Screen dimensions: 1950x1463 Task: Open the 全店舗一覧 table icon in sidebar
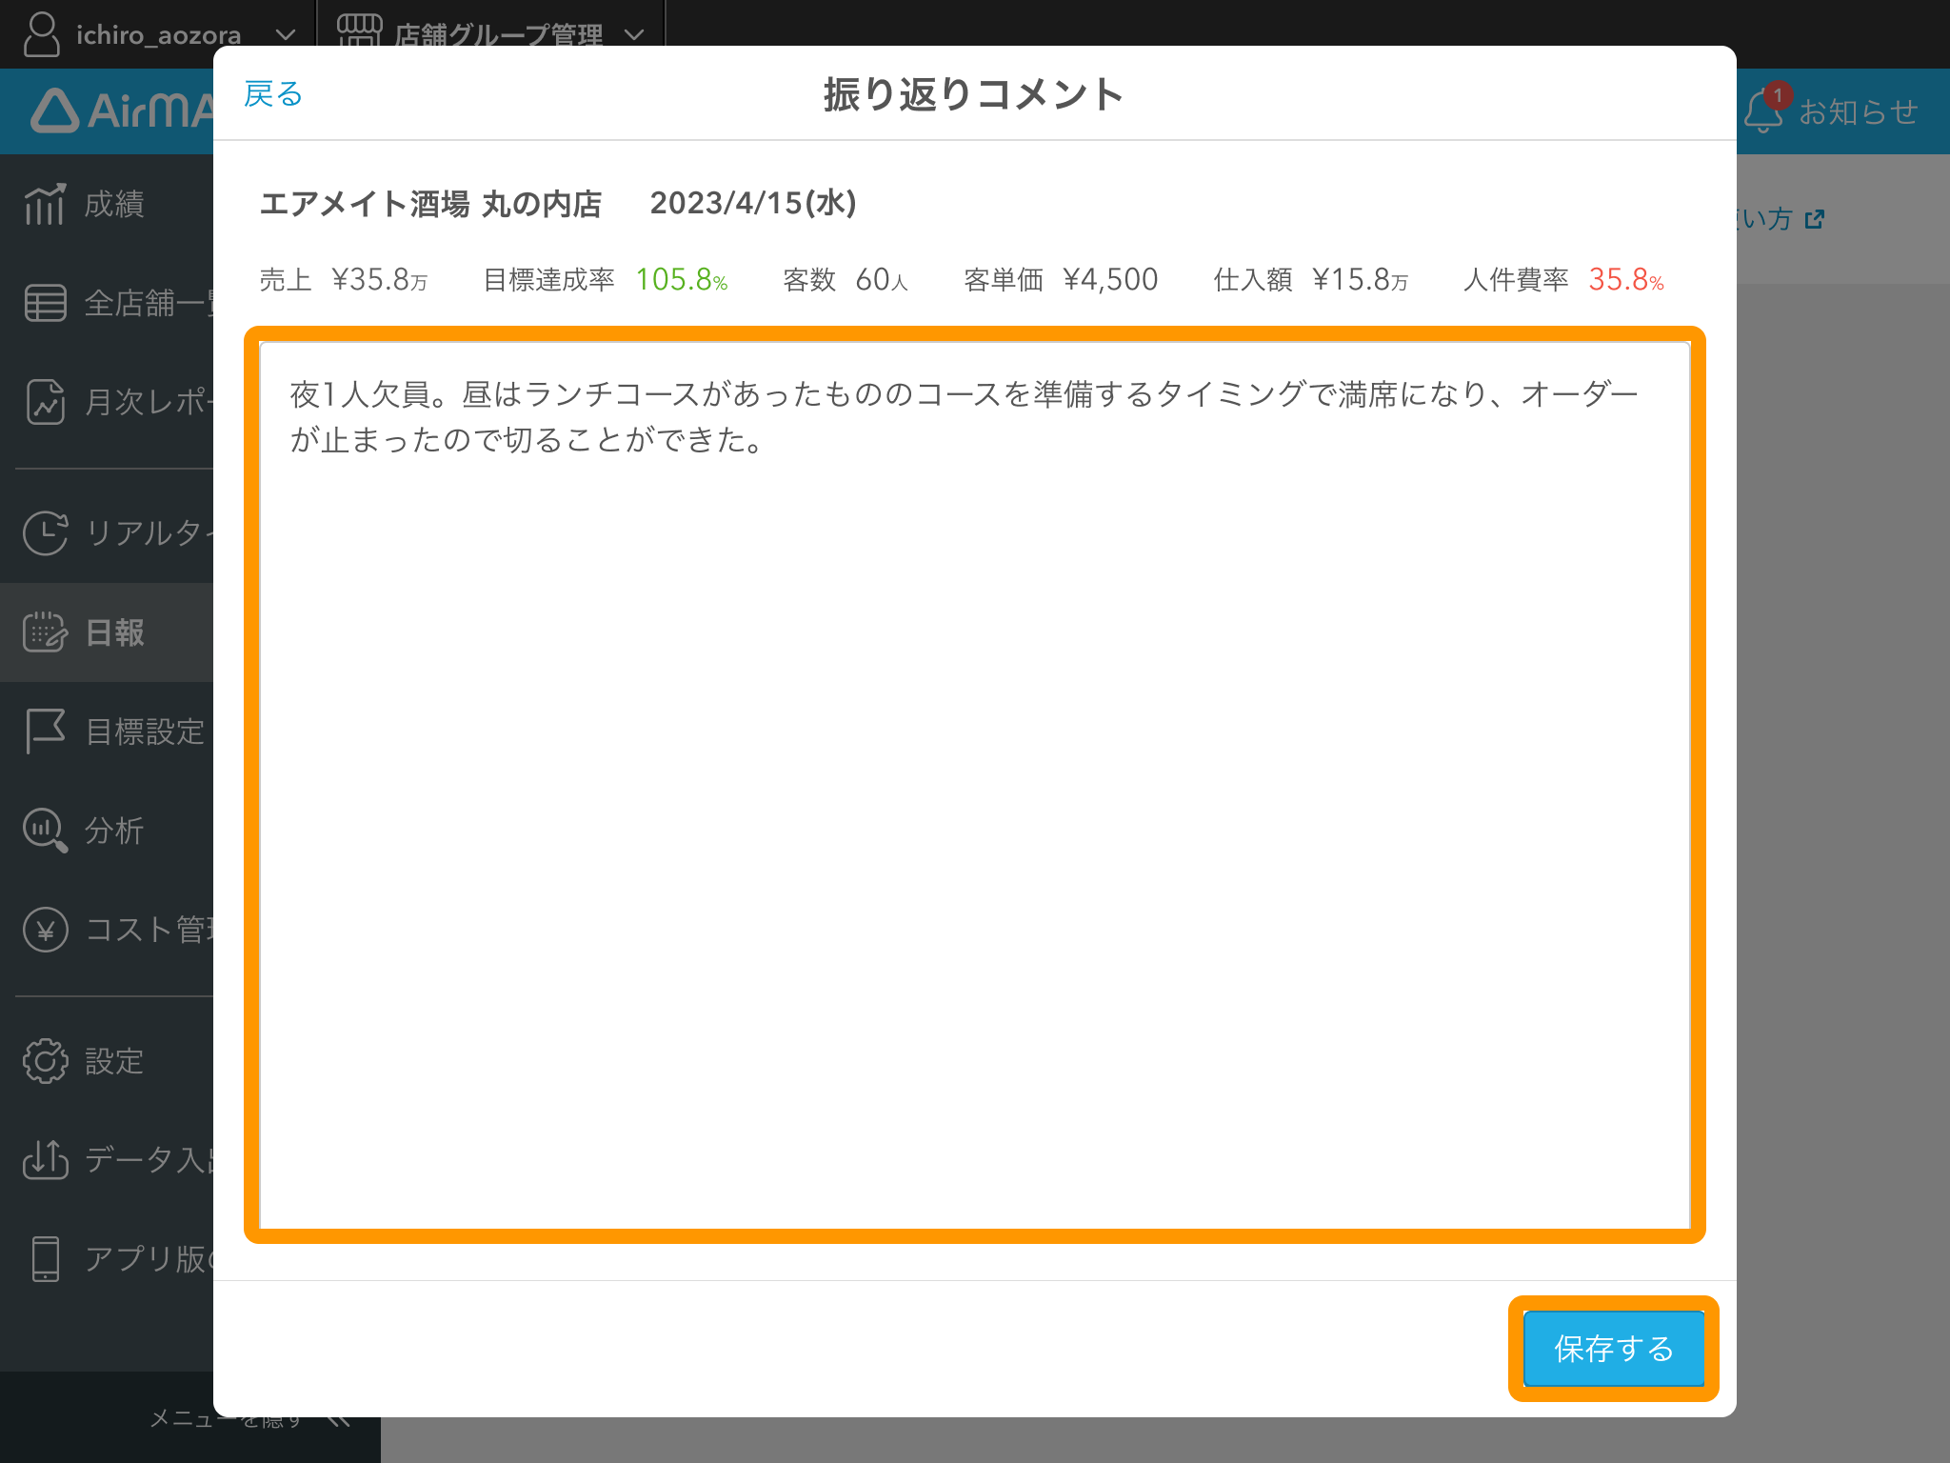pos(45,303)
